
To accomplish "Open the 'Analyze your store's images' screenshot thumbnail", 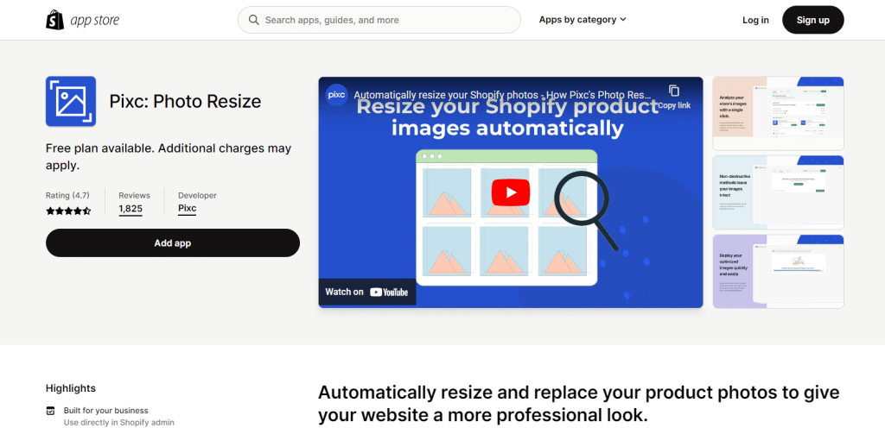I will [779, 114].
